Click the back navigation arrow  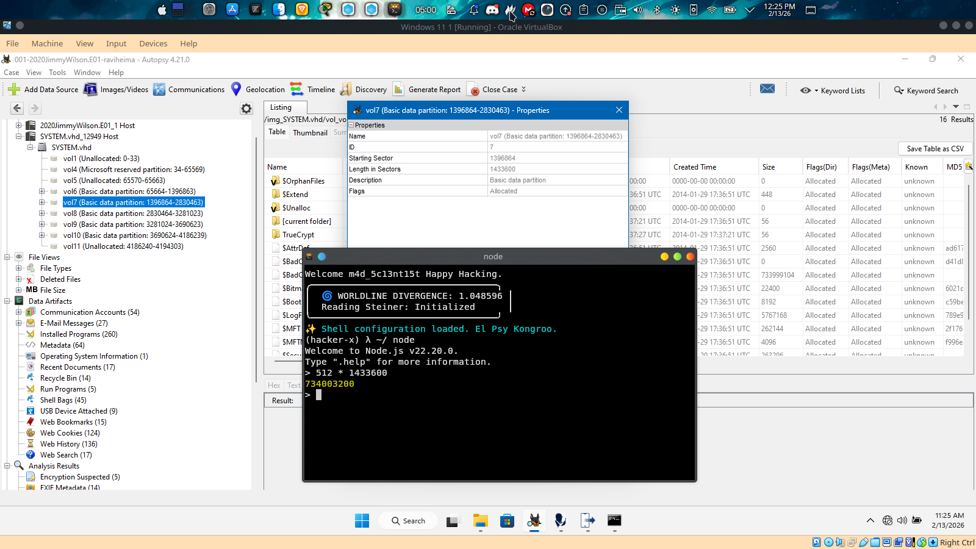17,109
